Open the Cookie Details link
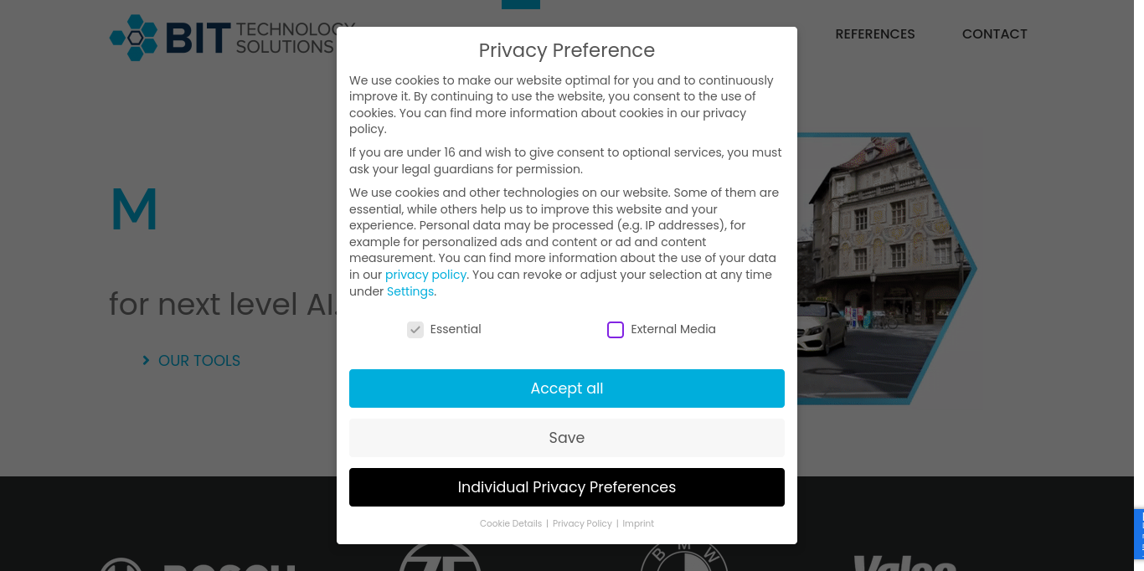The image size is (1144, 571). coord(511,523)
